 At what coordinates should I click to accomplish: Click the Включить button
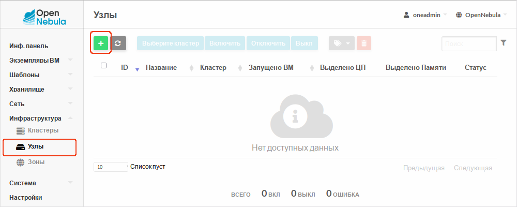point(225,43)
